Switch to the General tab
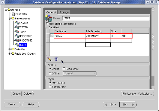 (51, 13)
